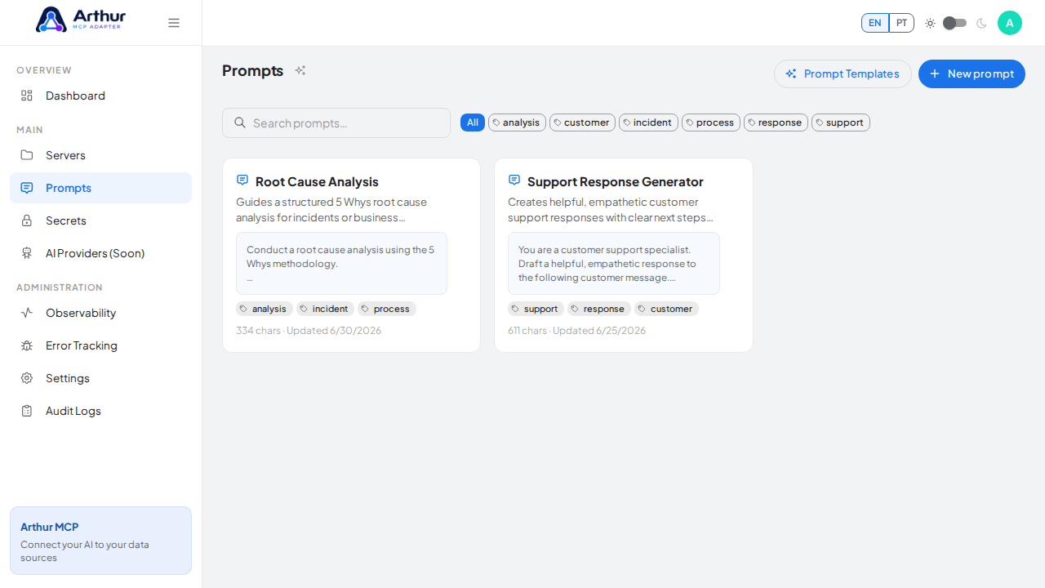Click the Error Tracking bug icon
Screen dimensions: 1045x588
tap(27, 345)
